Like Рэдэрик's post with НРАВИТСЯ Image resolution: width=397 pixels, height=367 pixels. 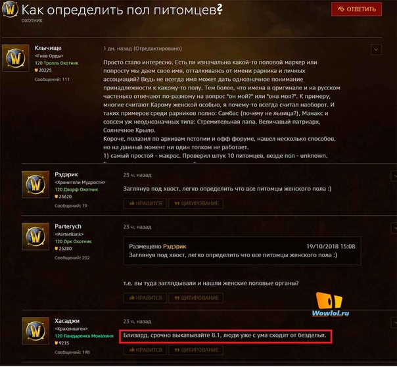[145, 204]
